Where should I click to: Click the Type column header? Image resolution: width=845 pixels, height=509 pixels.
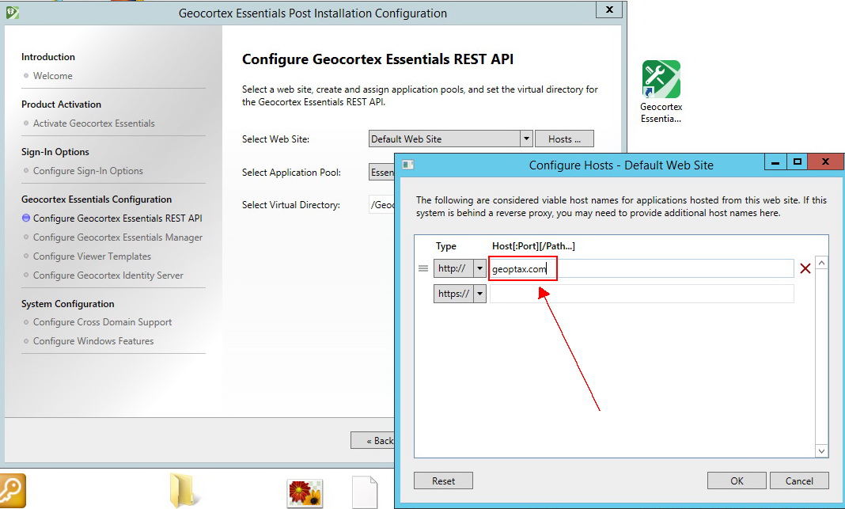pos(445,246)
